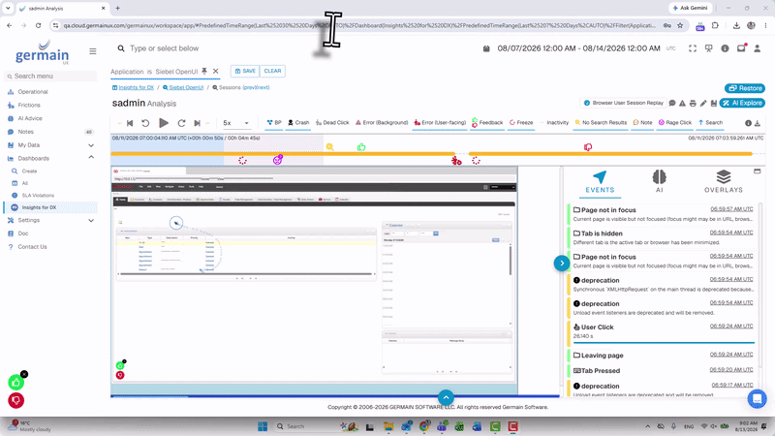Open the notifications inbox icon with red dot
The width and height of the screenshot is (775, 436).
741,47
